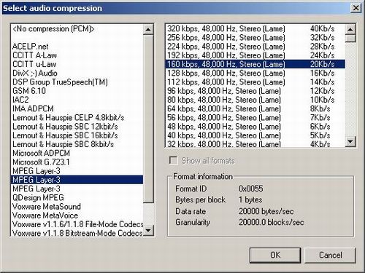Image resolution: width=365 pixels, height=273 pixels.
Task: Click the format list scrollbar thumb
Action: click(350, 39)
